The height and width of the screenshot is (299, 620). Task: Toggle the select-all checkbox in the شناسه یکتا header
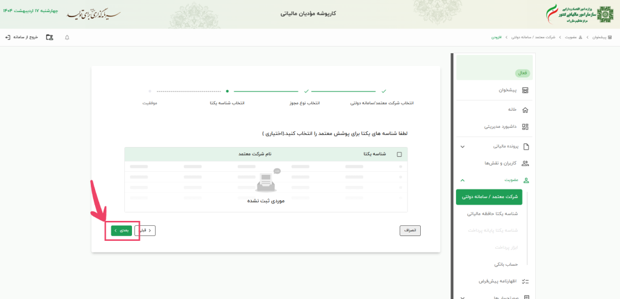tap(399, 154)
